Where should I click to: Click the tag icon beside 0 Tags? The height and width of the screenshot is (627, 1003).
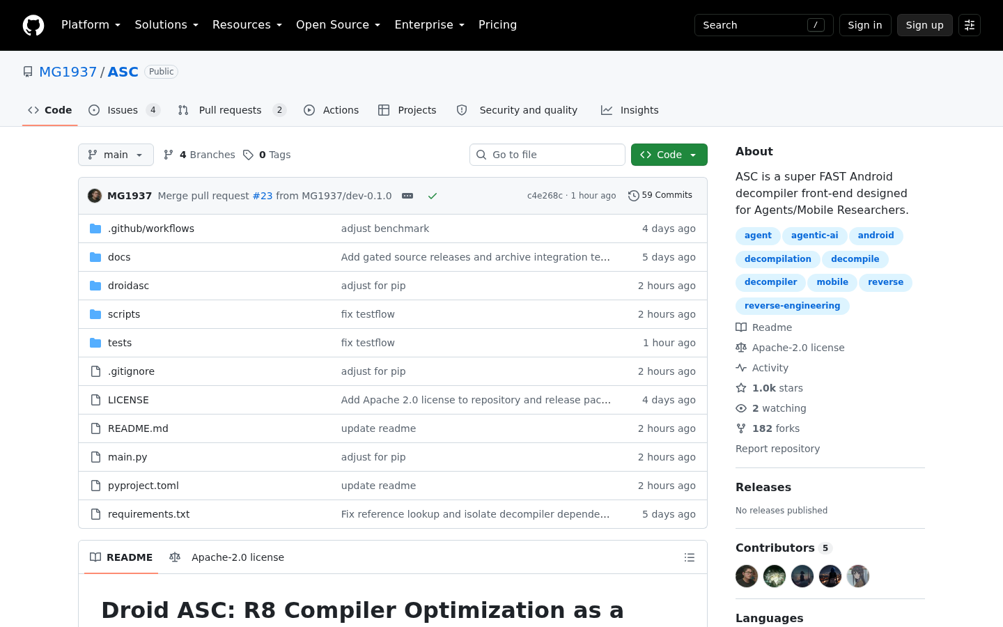(x=248, y=155)
